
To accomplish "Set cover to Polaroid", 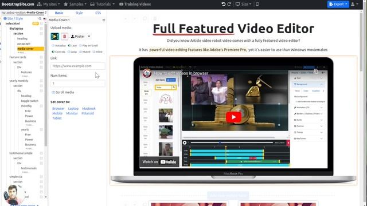I will tap(88, 113).
